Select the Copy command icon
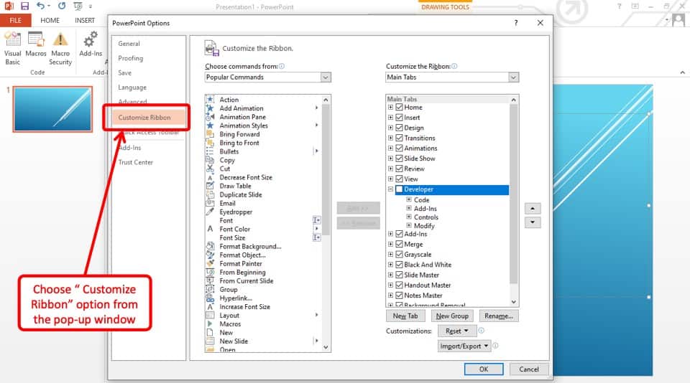 tap(210, 160)
